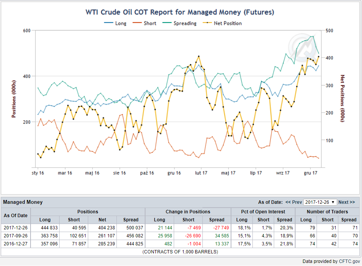This screenshot has height=266, width=362.
Task: Click Net position value 285 239
Action: 107,244
